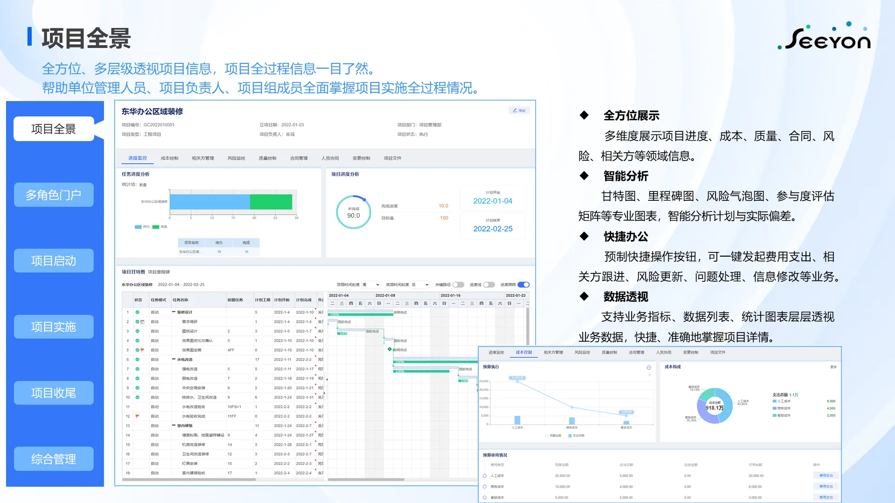Click the red flag icon in row 5 效果图定稿
The image size is (895, 503).
(142, 350)
